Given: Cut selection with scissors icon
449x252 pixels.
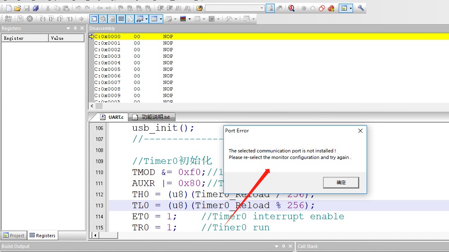Looking at the screenshot, I should [x=48, y=8].
